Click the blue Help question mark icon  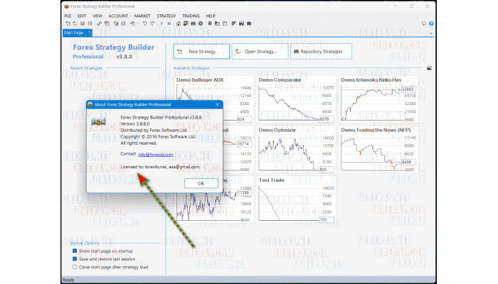tap(431, 23)
